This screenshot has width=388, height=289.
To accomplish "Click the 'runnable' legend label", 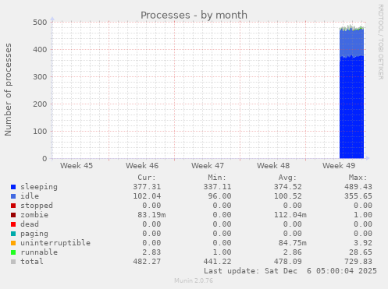I will point(39,252).
